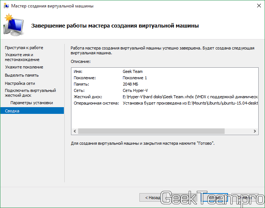Image resolution: width=265 pixels, height=208 pixels.
Task: Click the left scroll arrow in description box
Action: 75,131
